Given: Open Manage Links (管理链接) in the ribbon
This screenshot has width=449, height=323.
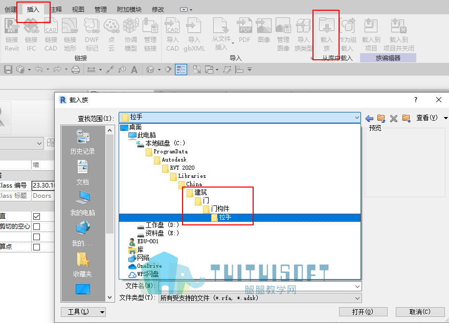Looking at the screenshot, I should tap(150, 34).
